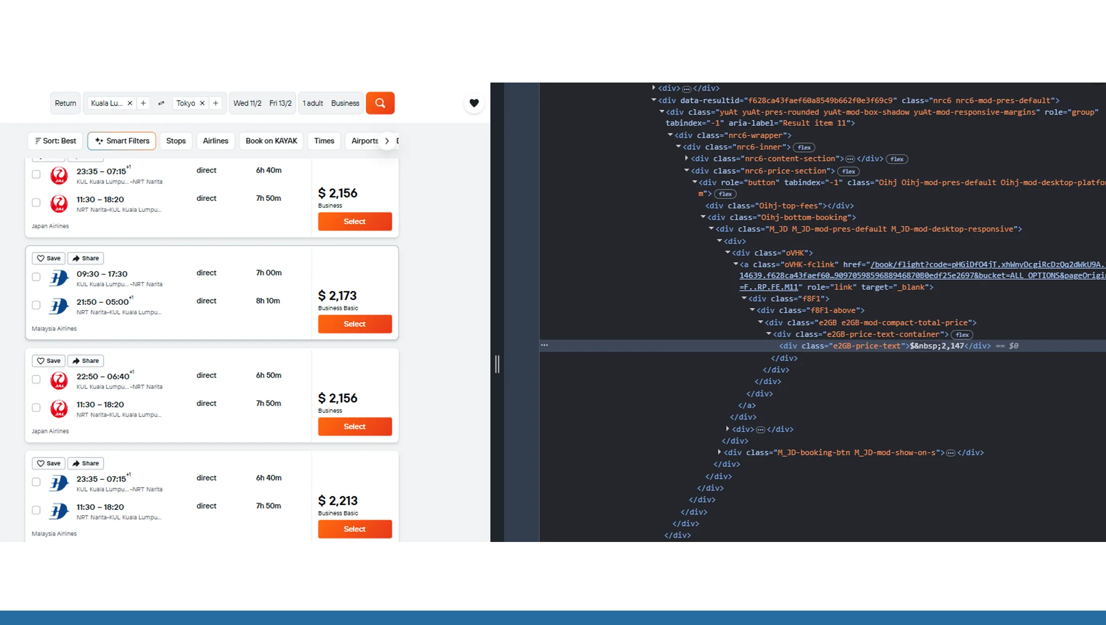Collapse the nrc6-price-section div node
Viewport: 1106px width, 625px height.
coord(687,171)
